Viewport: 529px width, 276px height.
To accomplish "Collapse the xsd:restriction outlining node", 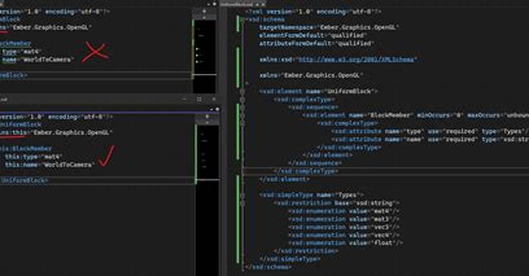I will coord(242,203).
